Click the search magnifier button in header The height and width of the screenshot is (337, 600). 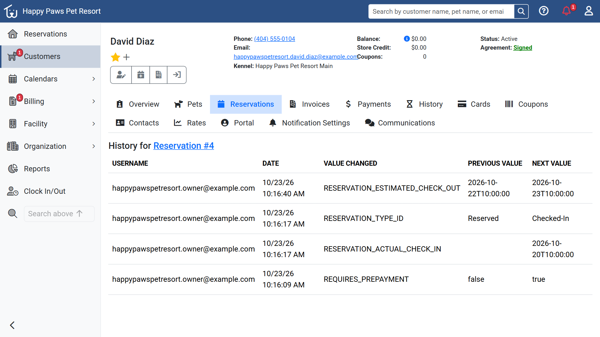(521, 12)
